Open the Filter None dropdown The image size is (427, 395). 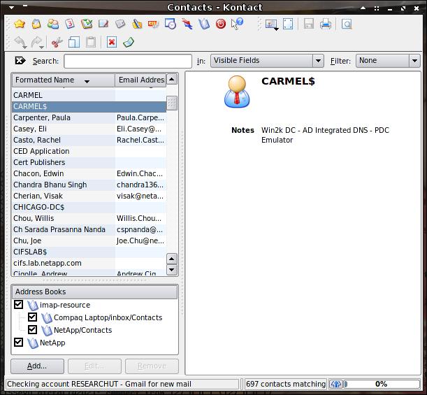(388, 61)
